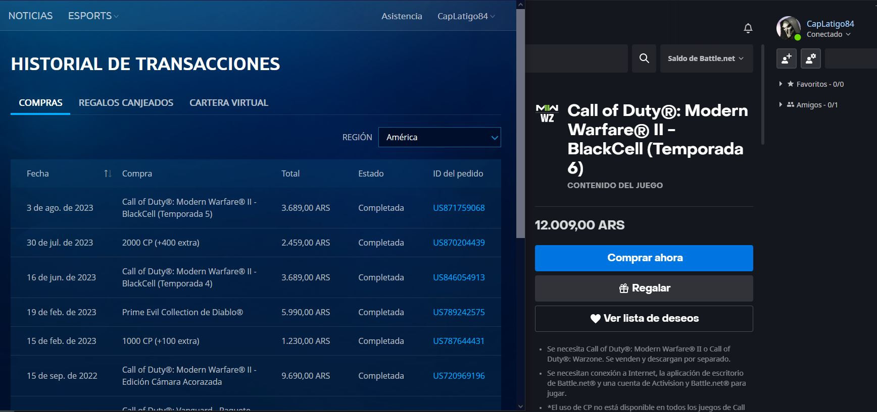Screen dimensions: 877x412
Task: Click the date 16 de jun. de 2023
Action: click(x=61, y=277)
